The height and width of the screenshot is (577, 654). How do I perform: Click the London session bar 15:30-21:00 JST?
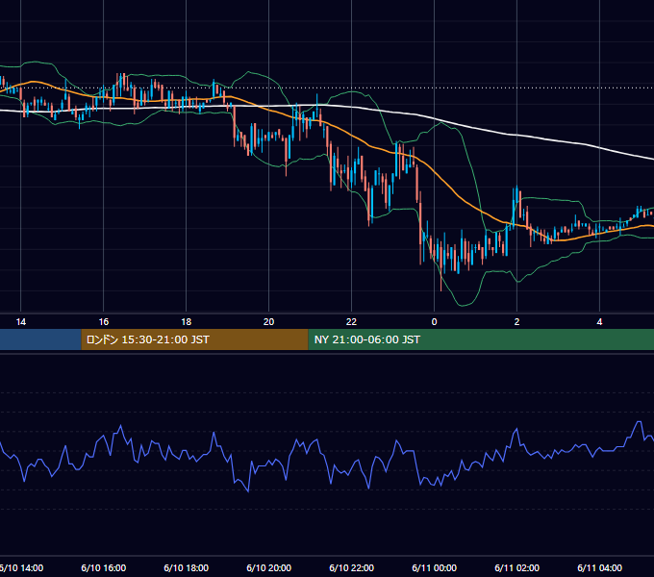coord(194,339)
